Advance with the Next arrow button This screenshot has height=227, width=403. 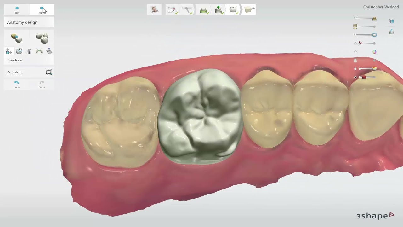click(42, 10)
